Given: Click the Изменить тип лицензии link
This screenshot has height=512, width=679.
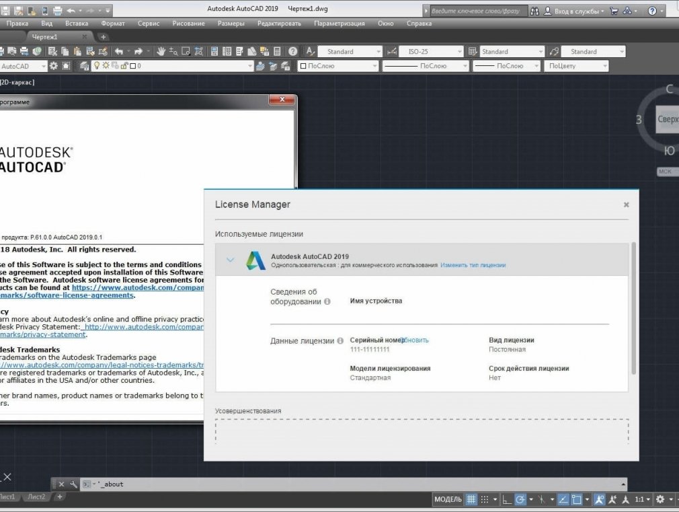Looking at the screenshot, I should point(473,265).
